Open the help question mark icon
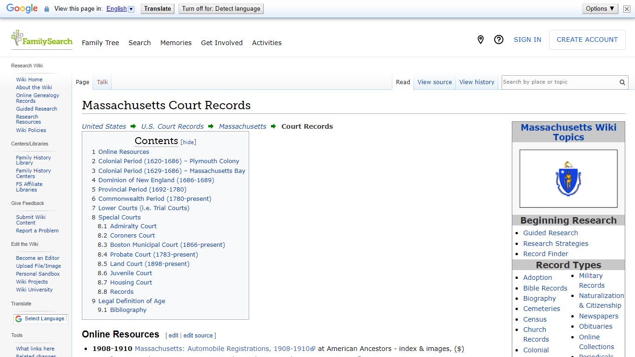635x357 pixels. 499,40
